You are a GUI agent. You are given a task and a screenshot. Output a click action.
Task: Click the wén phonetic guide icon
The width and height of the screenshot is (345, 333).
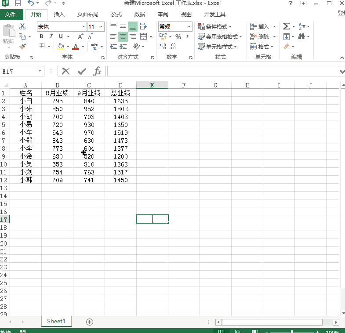tap(94, 47)
